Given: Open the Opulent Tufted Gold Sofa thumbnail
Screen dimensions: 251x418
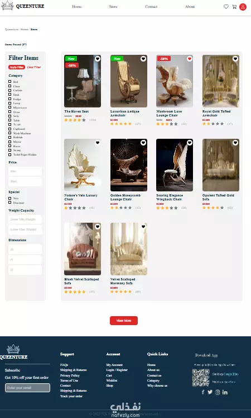Looking at the screenshot, I should pos(221,165).
